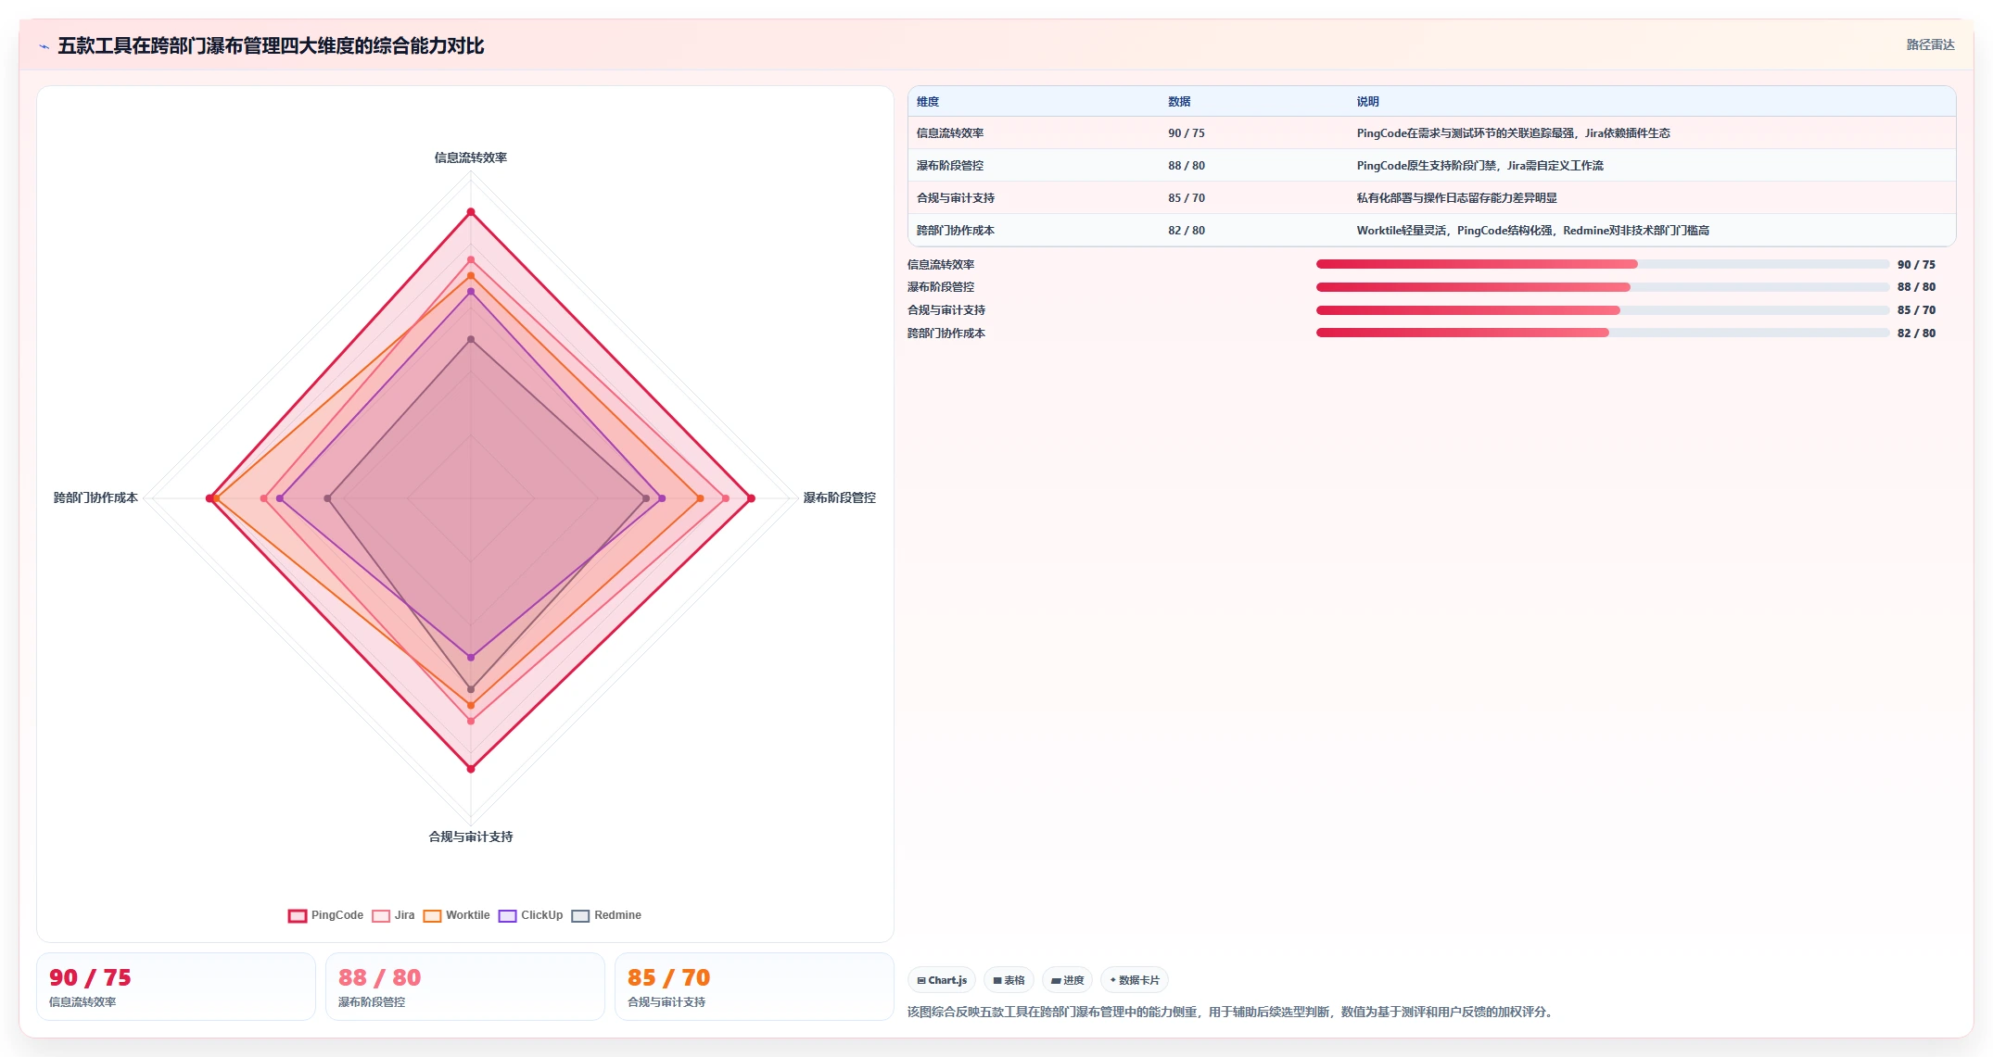Click the 表格 tag chip
The width and height of the screenshot is (1993, 1057).
pos(1009,980)
